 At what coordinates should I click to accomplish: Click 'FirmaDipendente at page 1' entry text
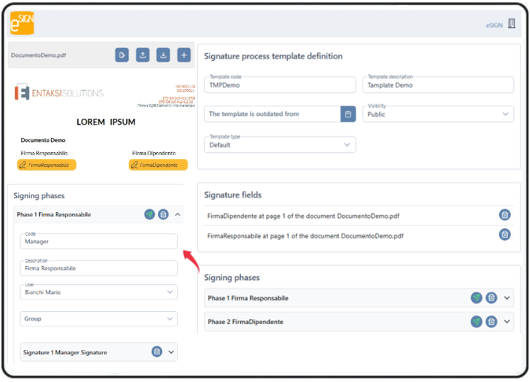pyautogui.click(x=303, y=216)
